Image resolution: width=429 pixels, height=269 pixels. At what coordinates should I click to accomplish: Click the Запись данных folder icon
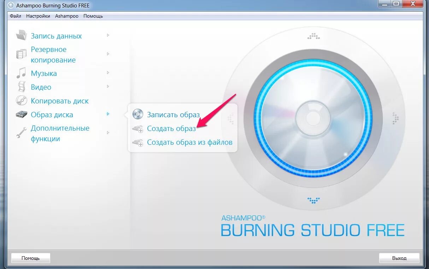point(21,35)
